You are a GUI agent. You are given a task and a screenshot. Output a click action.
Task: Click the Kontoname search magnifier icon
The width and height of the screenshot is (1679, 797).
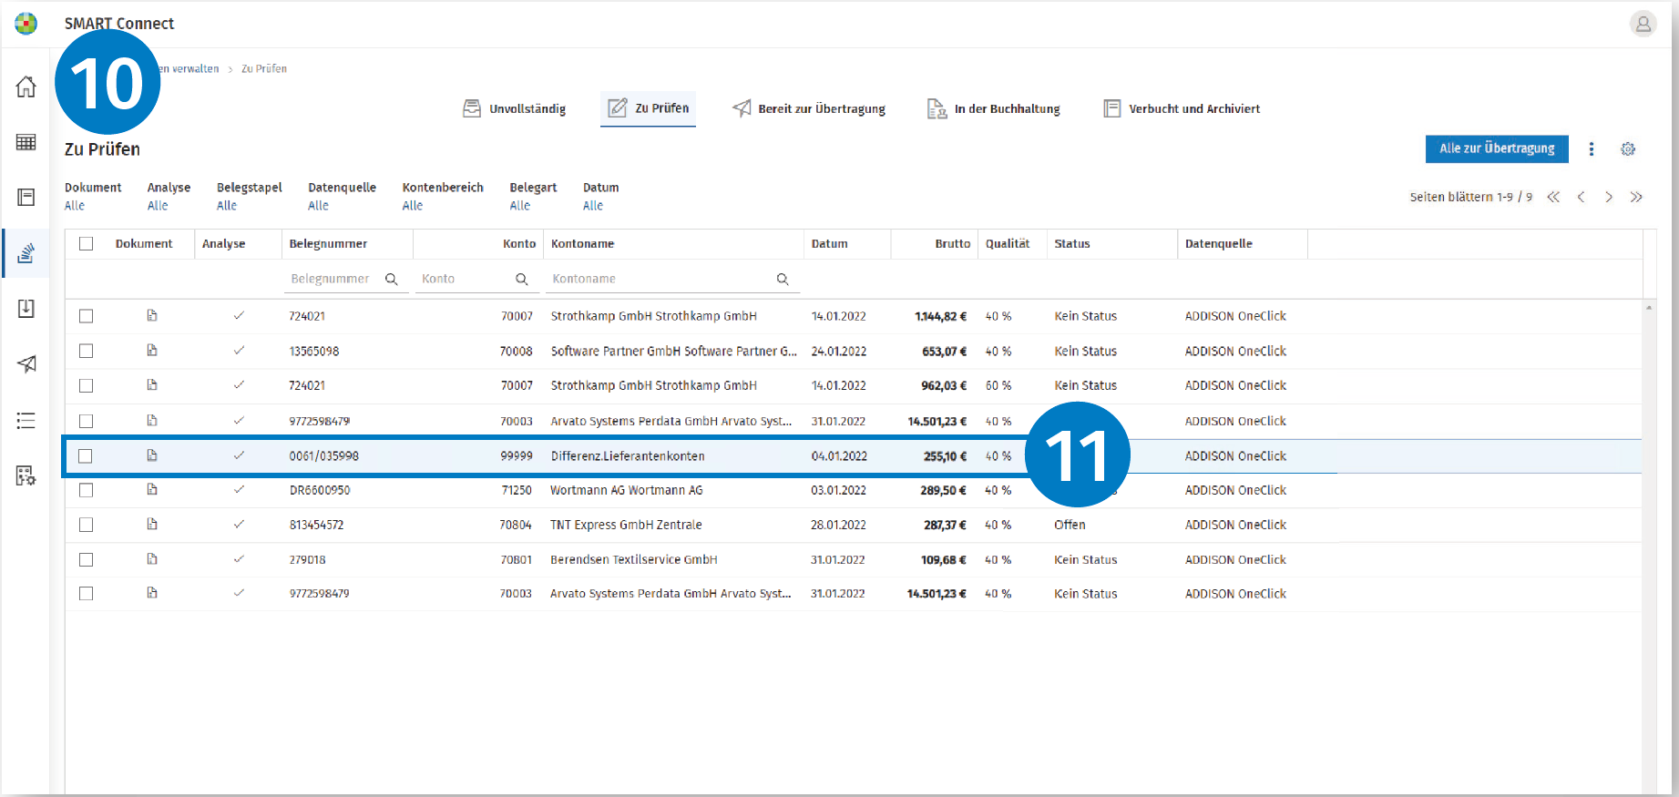coord(783,279)
